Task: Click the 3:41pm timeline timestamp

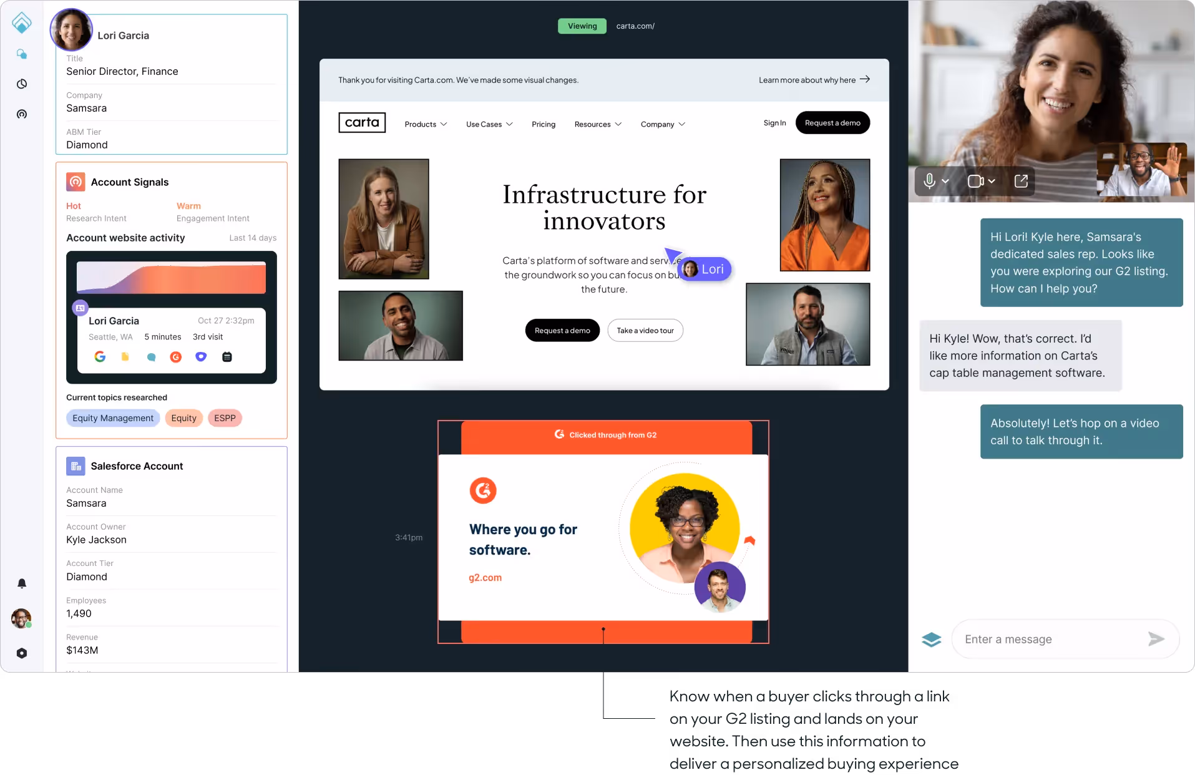Action: pyautogui.click(x=409, y=537)
